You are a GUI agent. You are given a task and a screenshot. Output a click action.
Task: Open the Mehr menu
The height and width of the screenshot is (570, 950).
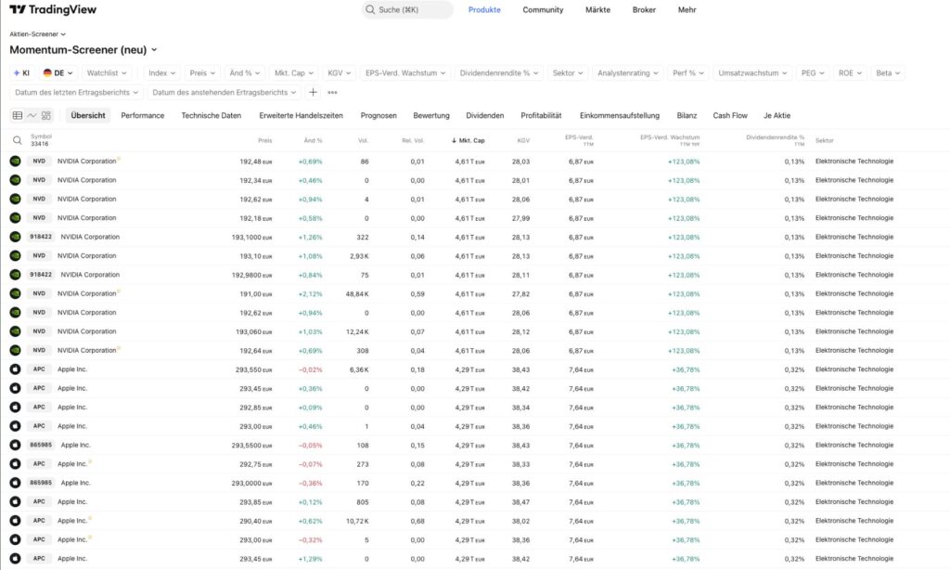687,9
